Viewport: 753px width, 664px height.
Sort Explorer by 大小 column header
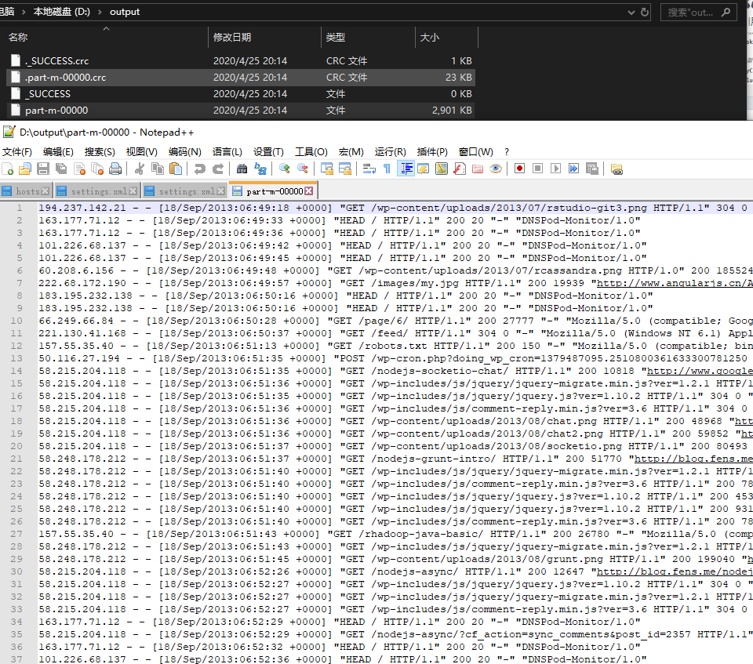pyautogui.click(x=446, y=37)
